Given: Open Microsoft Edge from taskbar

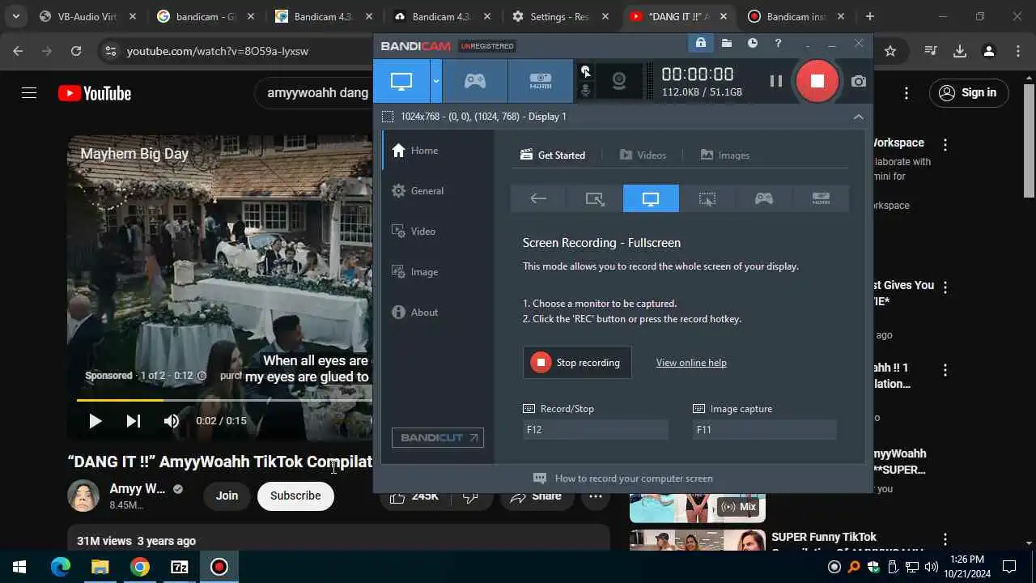Looking at the screenshot, I should [x=61, y=567].
